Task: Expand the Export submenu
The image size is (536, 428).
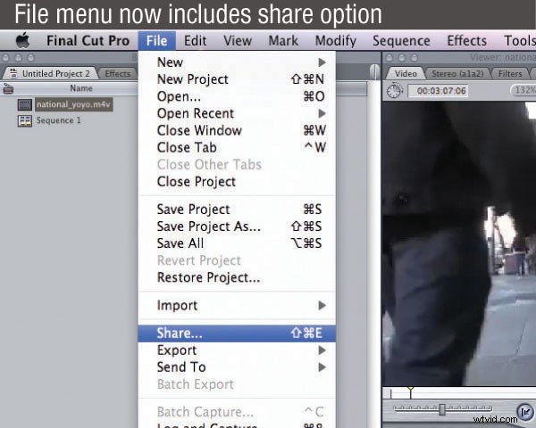Action: click(237, 350)
